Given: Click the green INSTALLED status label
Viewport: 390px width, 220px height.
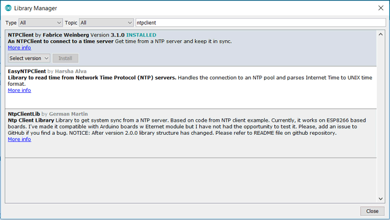Looking at the screenshot, I should coord(141,35).
